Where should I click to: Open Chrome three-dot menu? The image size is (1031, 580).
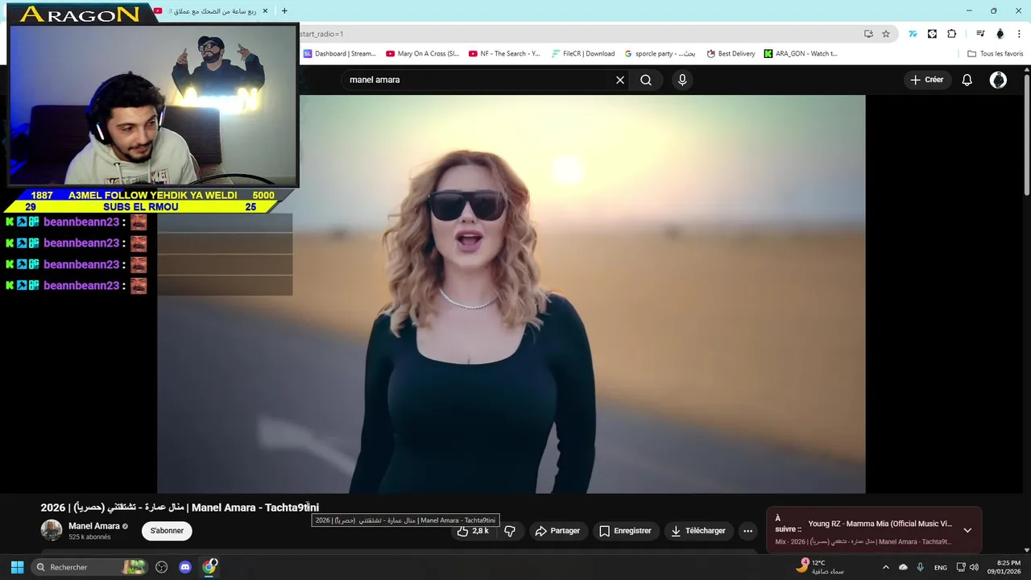(1019, 34)
